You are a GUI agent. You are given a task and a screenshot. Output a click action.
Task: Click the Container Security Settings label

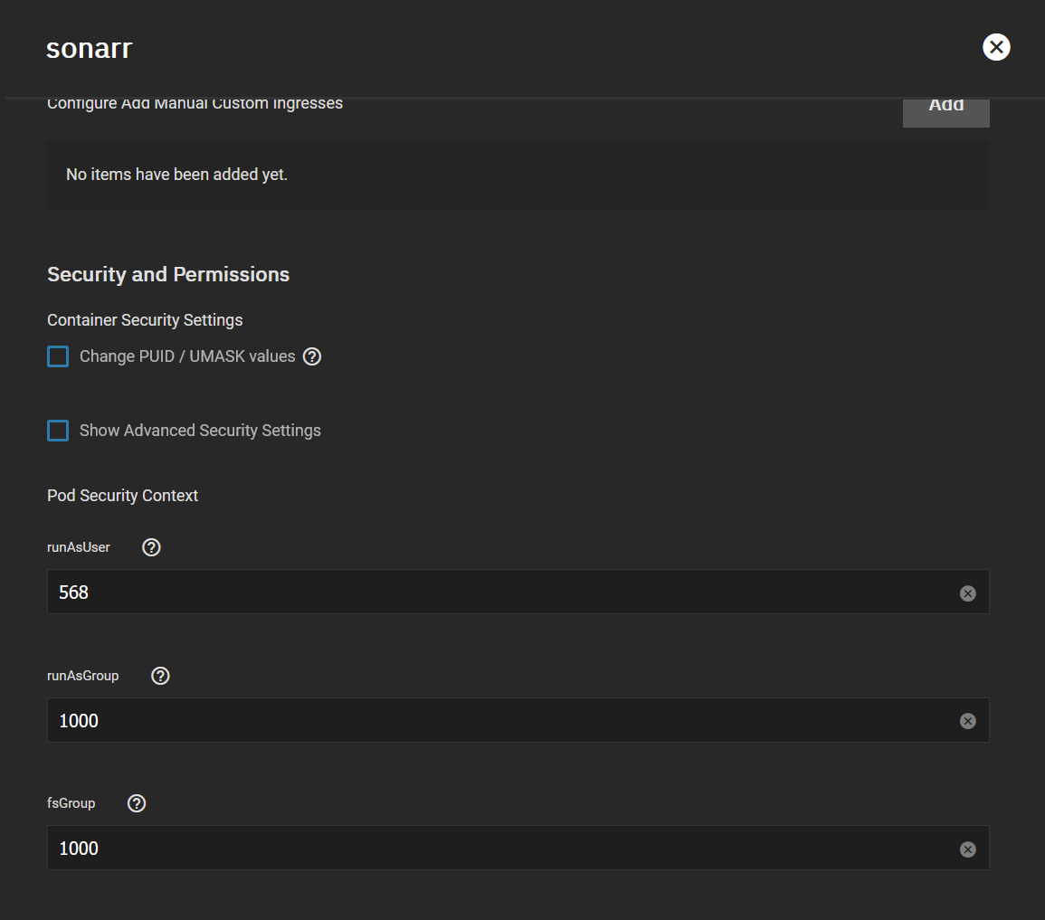click(x=145, y=320)
